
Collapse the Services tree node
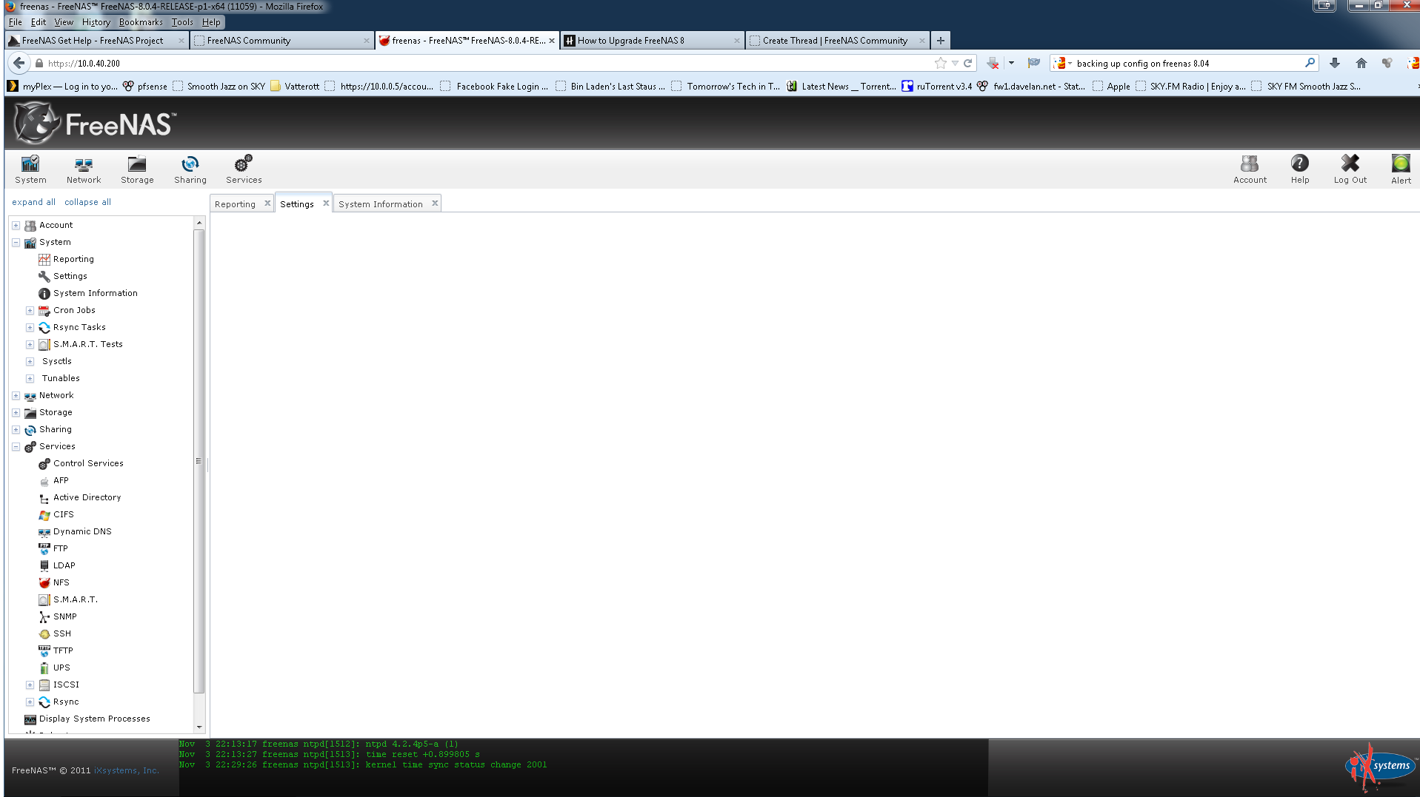click(16, 446)
